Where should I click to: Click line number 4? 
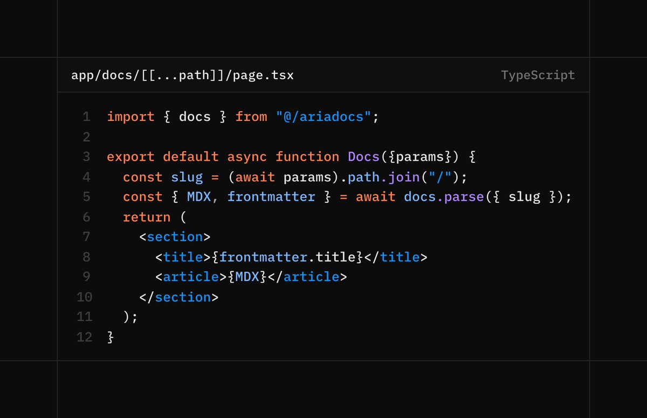tap(86, 177)
